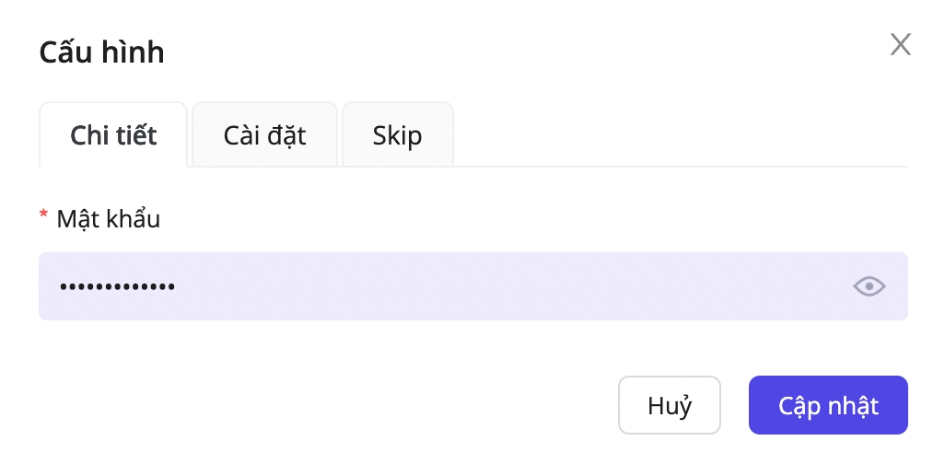Return to the Chi tiết details tab
The height and width of the screenshot is (464, 945).
[113, 135]
